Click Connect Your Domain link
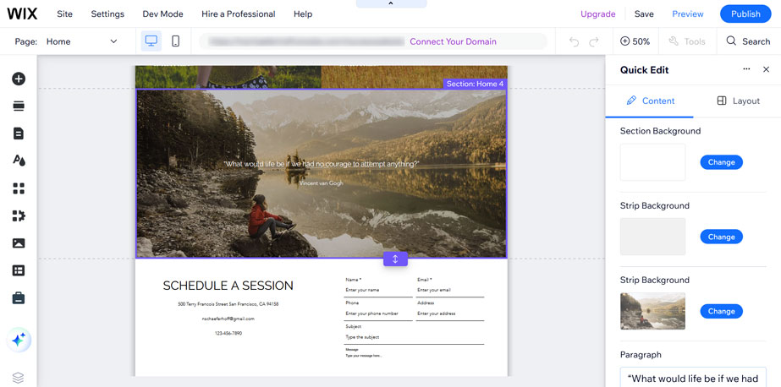Image resolution: width=781 pixels, height=387 pixels. pyautogui.click(x=453, y=41)
